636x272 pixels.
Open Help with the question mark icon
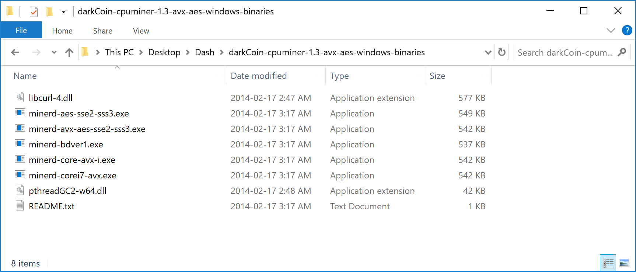click(x=627, y=30)
